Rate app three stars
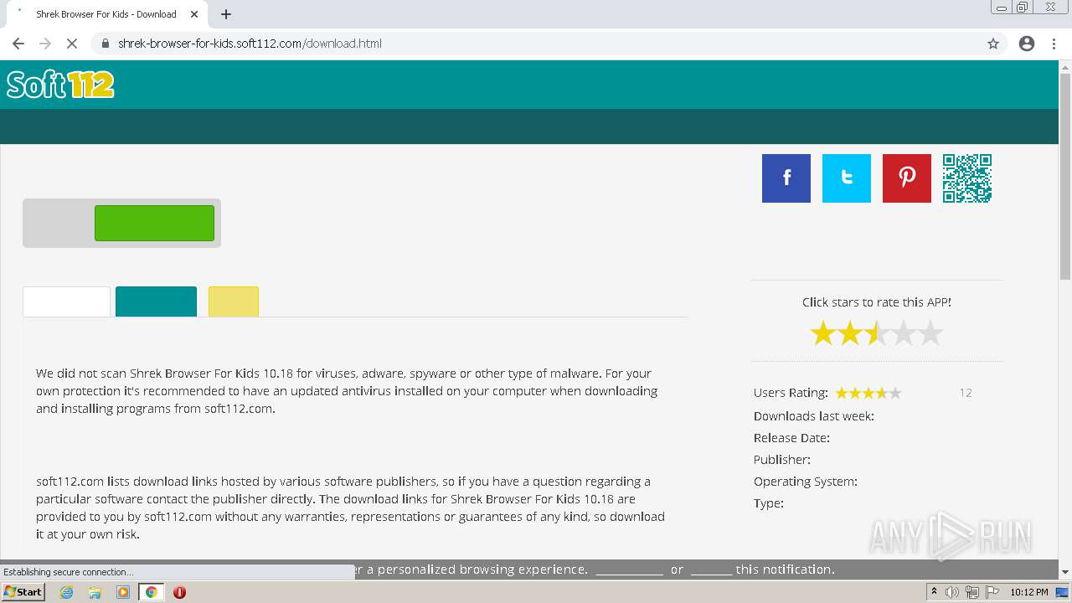This screenshot has width=1072, height=603. 877,334
